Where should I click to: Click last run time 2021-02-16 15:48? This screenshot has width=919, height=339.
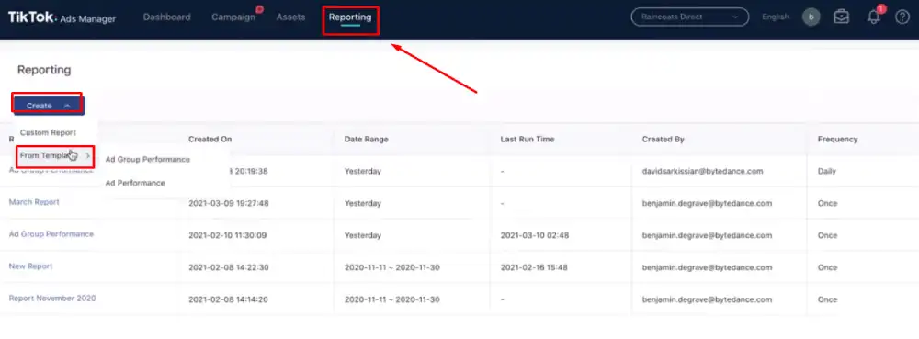[x=534, y=267]
